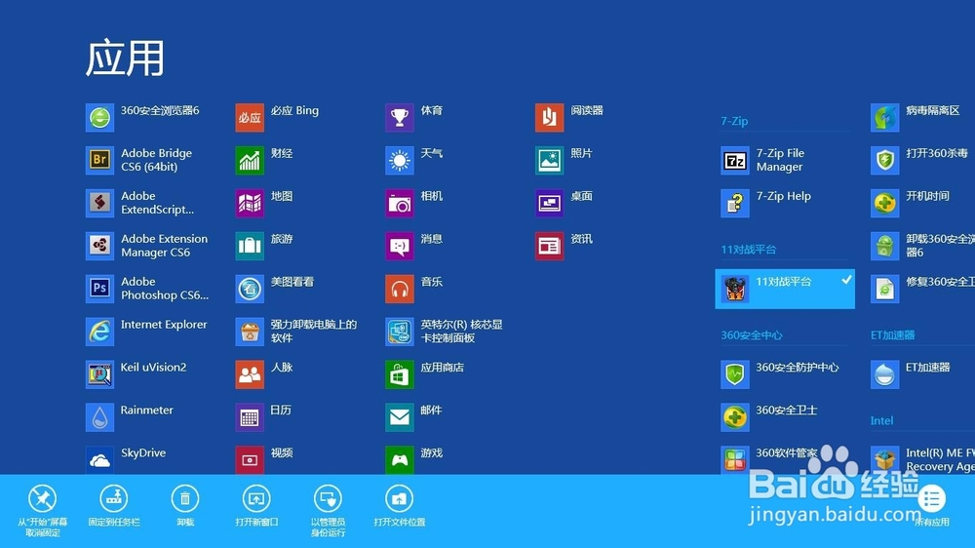975x548 pixels.
Task: Open the 资讯 news app
Action: 549,247
